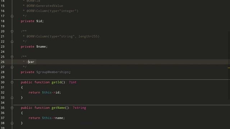230x129 pixels.
Task: Click line number 28 in the gutter
Action: [3, 72]
